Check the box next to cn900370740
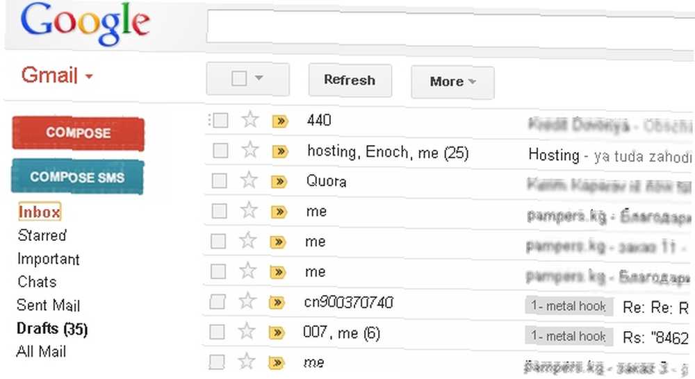 217,302
